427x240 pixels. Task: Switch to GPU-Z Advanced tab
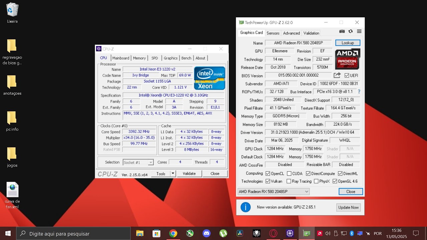click(x=291, y=33)
